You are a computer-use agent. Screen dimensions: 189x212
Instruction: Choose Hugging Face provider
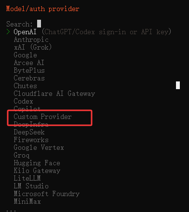point(37,163)
